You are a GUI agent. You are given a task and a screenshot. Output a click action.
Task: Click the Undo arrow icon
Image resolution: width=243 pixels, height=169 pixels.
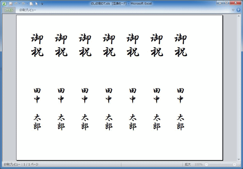click(x=16, y=3)
